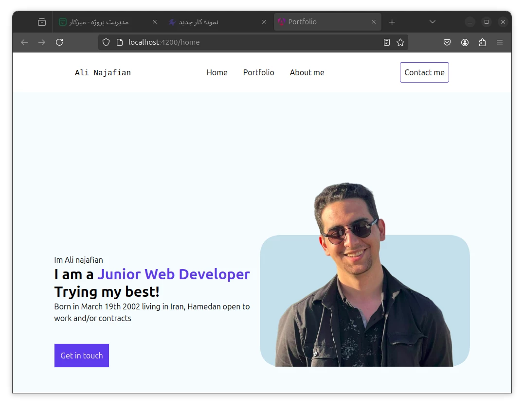Image resolution: width=524 pixels, height=407 pixels.
Task: Open the Portfolio navigation link
Action: [x=258, y=72]
